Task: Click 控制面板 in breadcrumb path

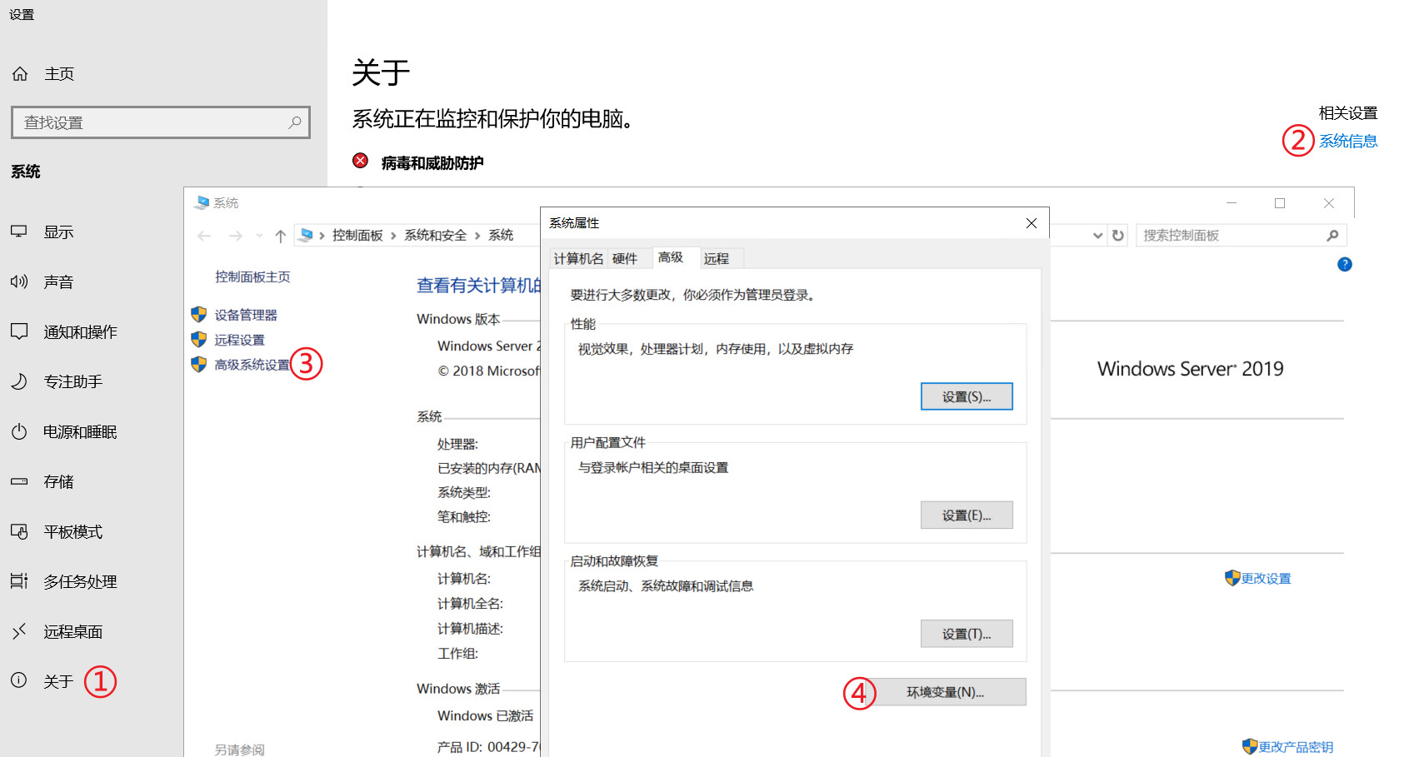Action: [357, 236]
